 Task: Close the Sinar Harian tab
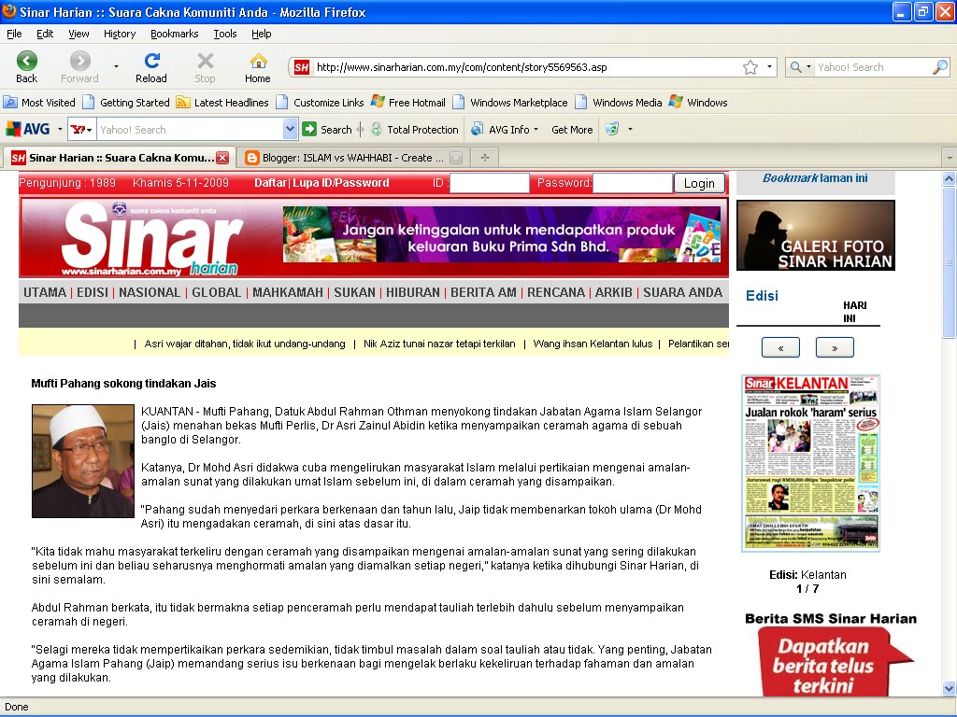pos(222,158)
